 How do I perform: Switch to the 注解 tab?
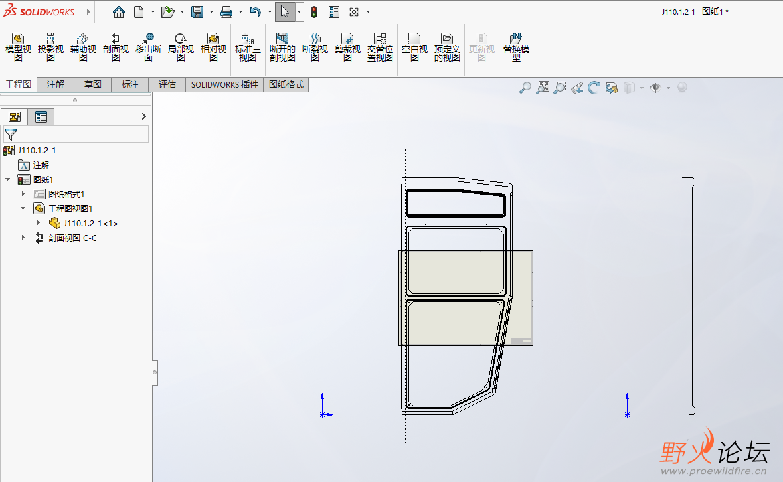click(x=55, y=84)
